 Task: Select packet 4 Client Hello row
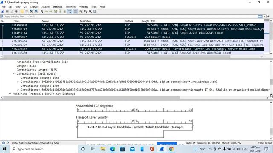pos(132,37)
